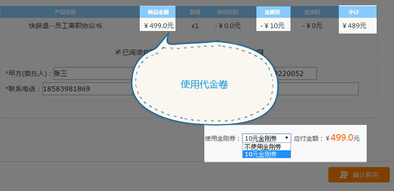This screenshot has height=191, width=394.
Task: Toggle the 已阅读 agreement checkbox
Action: pos(118,52)
